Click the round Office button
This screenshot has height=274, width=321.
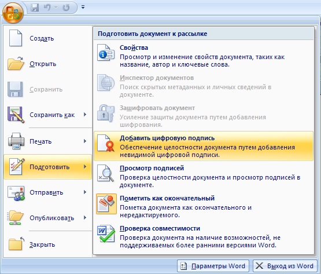pos(13,13)
